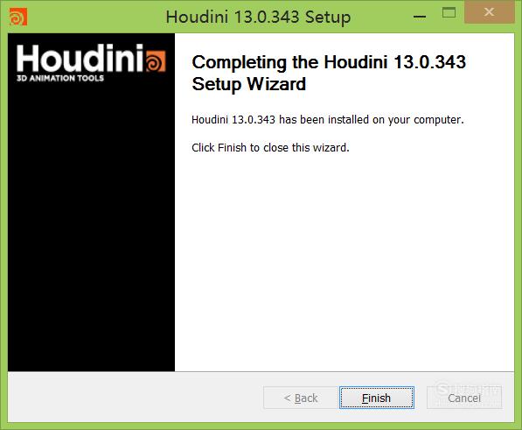
Task: Click the '3D ANIMATION TOOLS' tagline
Action: click(60, 78)
